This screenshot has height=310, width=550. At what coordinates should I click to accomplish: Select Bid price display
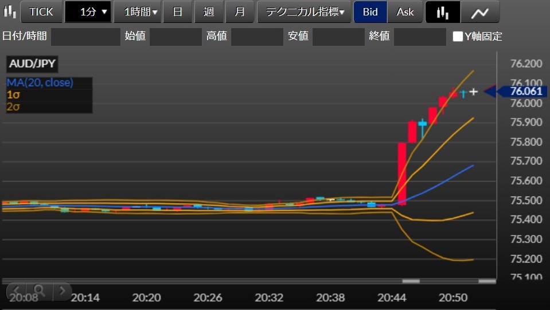[x=370, y=12]
